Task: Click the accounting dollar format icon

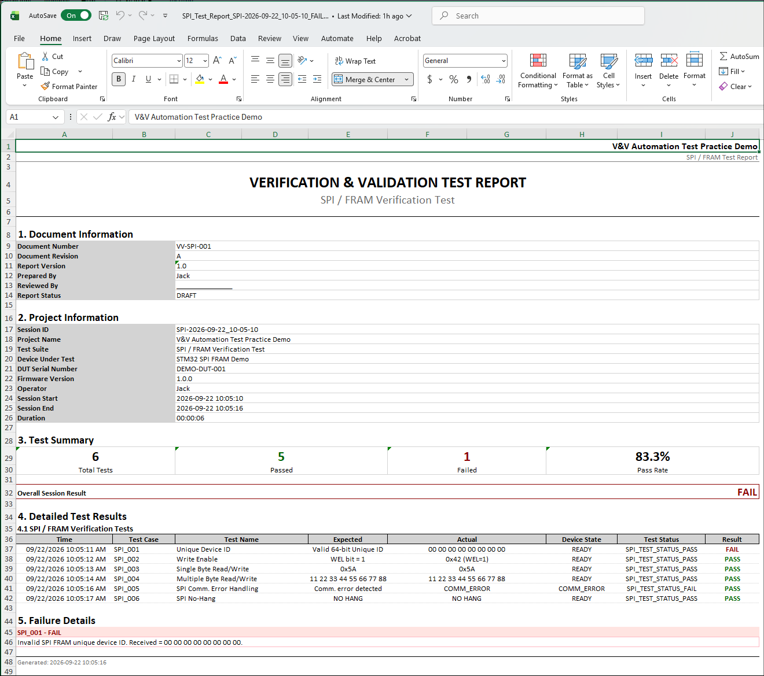Action: [429, 79]
